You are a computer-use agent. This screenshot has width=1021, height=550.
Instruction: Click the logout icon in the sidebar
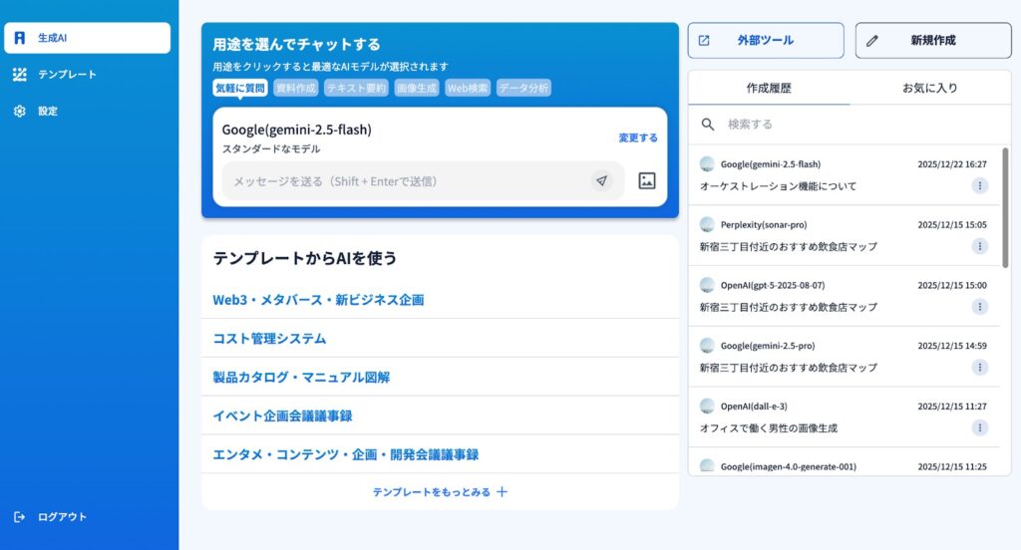pos(20,517)
